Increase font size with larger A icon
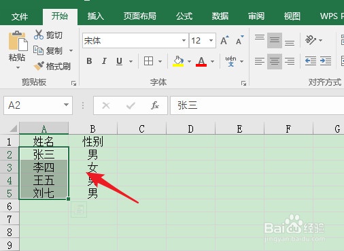 pyautogui.click(x=224, y=40)
